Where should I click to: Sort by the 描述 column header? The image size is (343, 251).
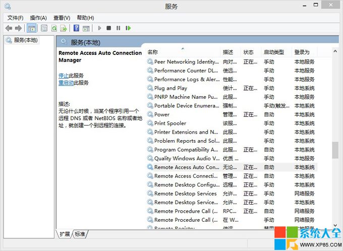[x=230, y=52]
